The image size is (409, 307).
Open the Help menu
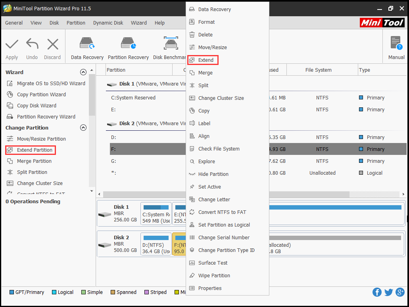pyautogui.click(x=159, y=23)
